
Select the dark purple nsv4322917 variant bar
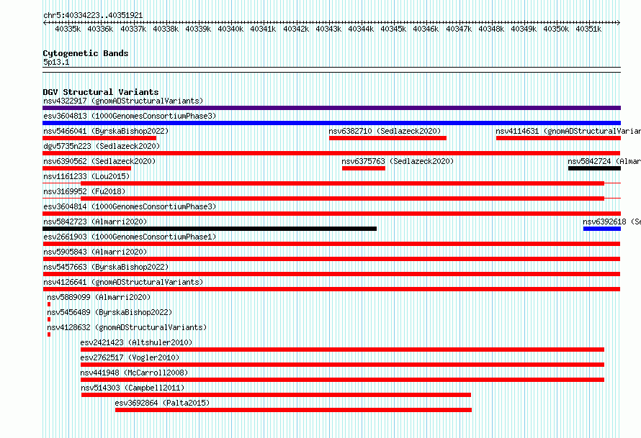tap(331, 108)
